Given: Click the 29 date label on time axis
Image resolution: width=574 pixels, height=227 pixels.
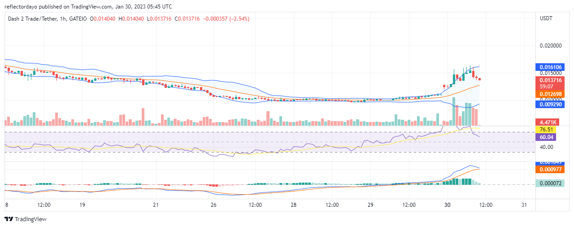Looking at the screenshot, I should coord(371,205).
